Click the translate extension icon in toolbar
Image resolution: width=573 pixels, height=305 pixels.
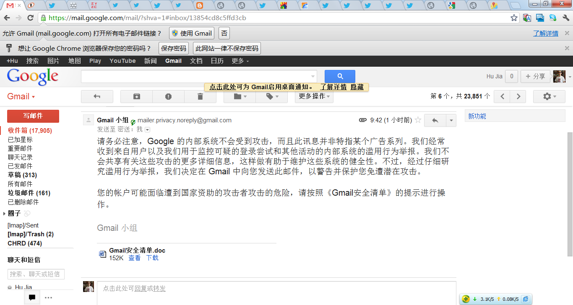tap(527, 18)
